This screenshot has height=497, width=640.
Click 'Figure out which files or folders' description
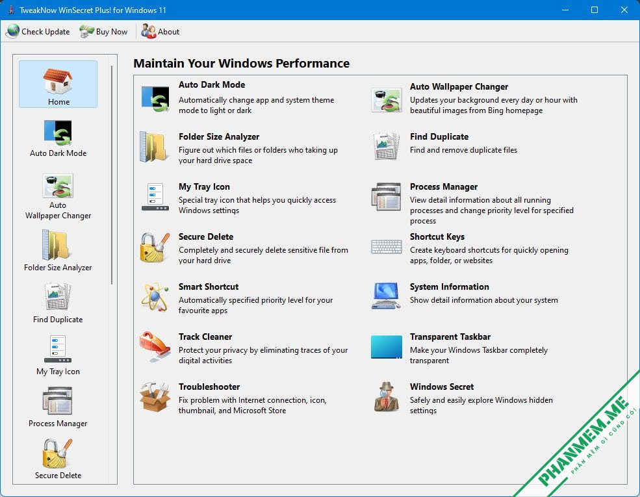tap(258, 155)
